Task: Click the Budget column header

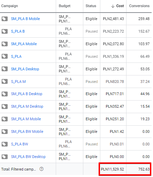Action: tap(65, 6)
